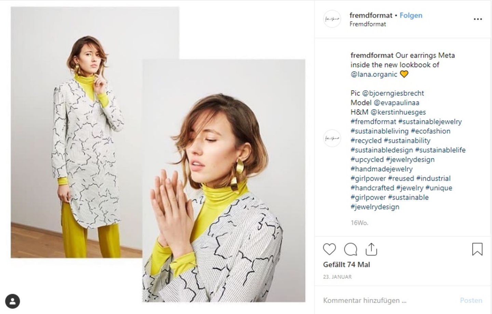
Task: Open the three-dot more options menu
Action: pyautogui.click(x=478, y=19)
